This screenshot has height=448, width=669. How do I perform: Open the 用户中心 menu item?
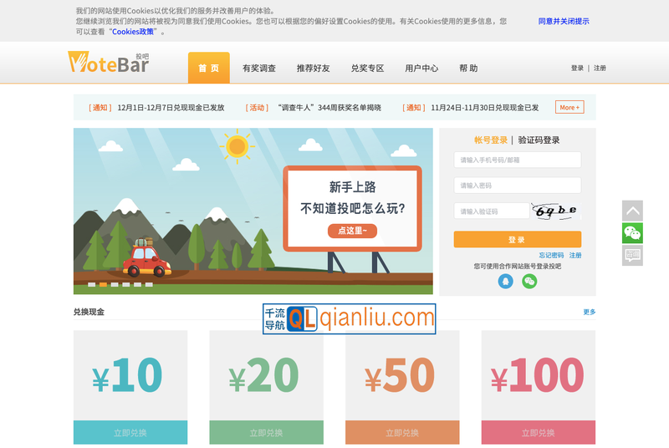(x=421, y=69)
